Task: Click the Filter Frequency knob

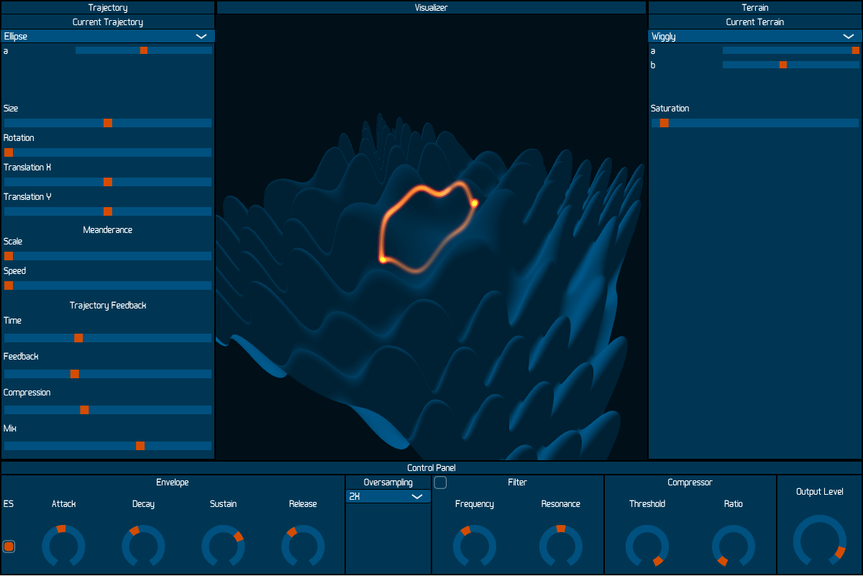Action: pos(475,547)
